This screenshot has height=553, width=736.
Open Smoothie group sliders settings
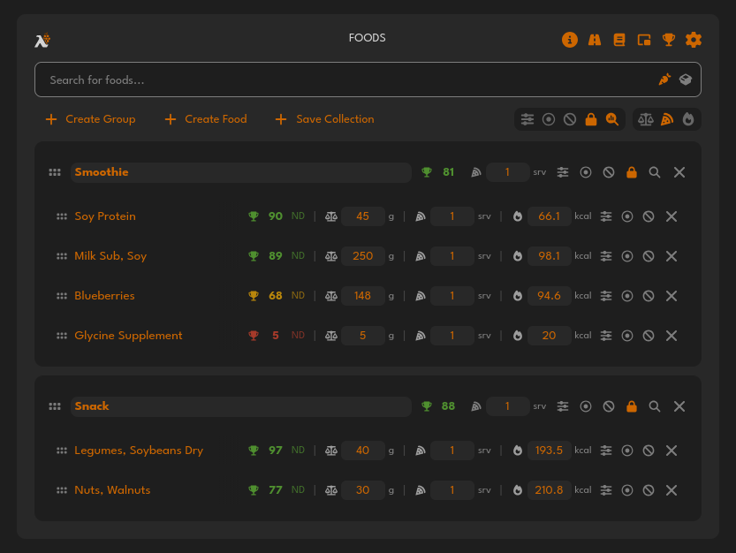click(x=563, y=172)
